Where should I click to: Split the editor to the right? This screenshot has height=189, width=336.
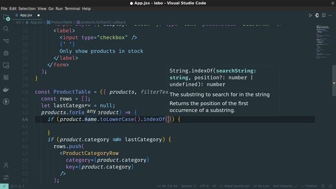click(x=323, y=15)
